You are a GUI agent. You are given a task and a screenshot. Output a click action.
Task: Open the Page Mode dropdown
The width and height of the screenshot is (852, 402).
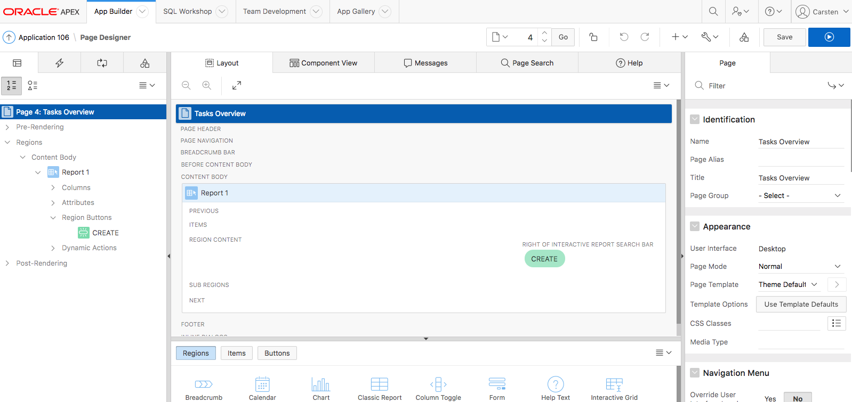(x=800, y=266)
